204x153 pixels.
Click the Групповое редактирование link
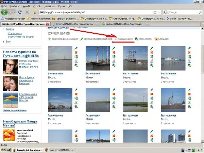(98, 39)
